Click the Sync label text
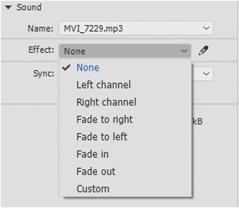The width and height of the screenshot is (239, 208). (x=44, y=73)
